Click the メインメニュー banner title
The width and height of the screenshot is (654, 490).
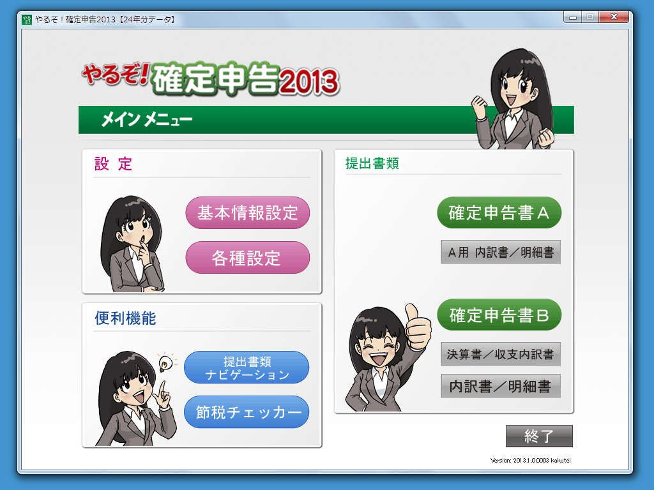tap(147, 120)
